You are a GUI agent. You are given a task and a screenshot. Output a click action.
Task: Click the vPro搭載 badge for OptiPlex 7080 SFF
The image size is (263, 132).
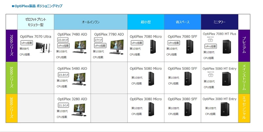[x=174, y=43]
